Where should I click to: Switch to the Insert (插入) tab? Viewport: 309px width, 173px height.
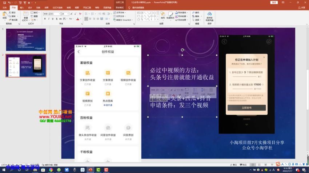[22, 8]
